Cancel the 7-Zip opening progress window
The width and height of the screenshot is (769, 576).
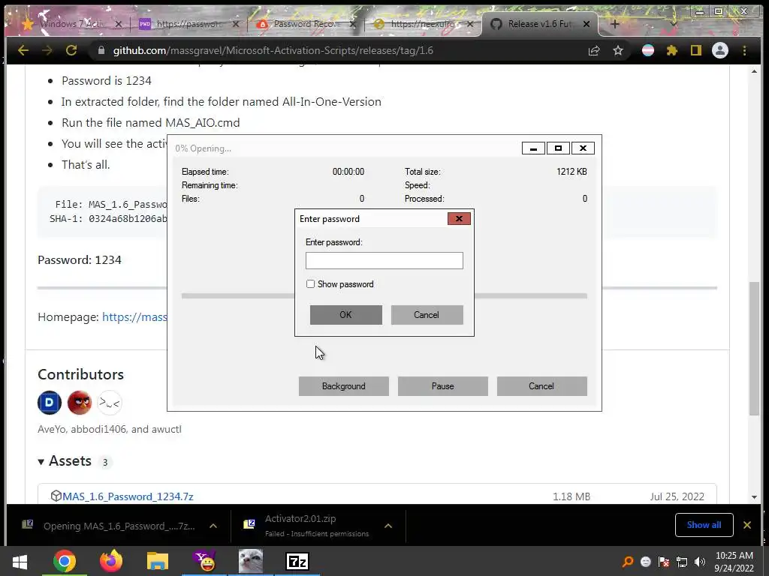pos(542,386)
